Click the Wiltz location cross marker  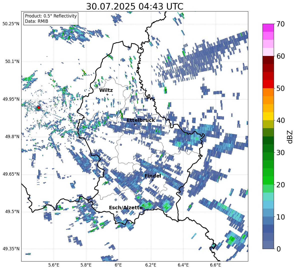point(107,94)
